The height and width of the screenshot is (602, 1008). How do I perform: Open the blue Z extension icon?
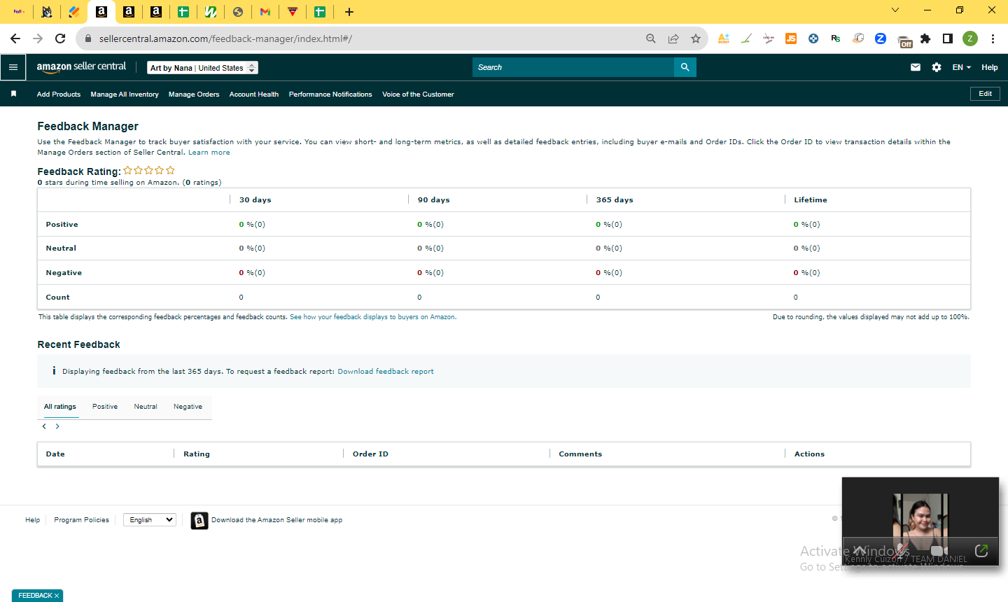(881, 38)
